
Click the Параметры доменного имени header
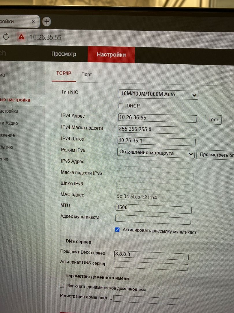[97, 277]
